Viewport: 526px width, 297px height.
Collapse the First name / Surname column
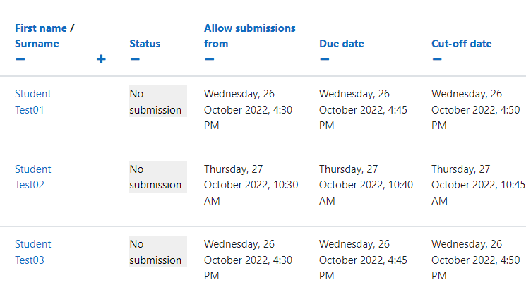tap(20, 59)
